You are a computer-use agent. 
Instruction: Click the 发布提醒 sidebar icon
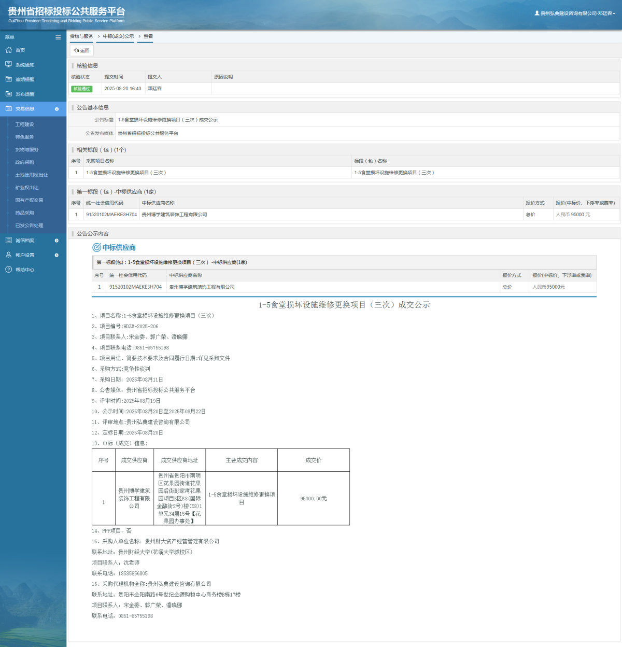[8, 94]
